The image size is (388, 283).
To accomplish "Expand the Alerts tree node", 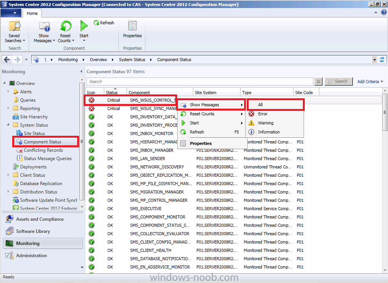I will (8, 91).
